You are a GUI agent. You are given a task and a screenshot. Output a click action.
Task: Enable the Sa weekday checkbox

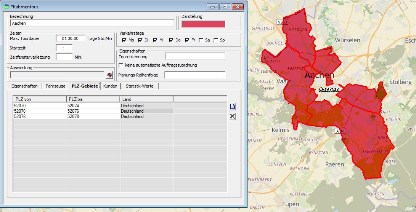(x=201, y=40)
